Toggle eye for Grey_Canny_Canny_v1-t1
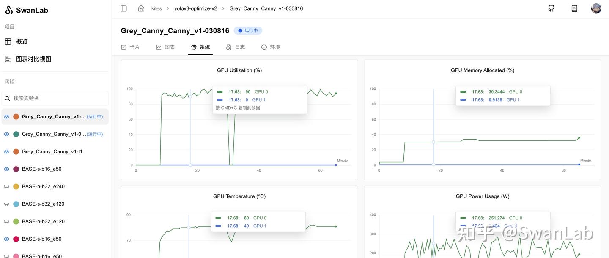Image resolution: width=609 pixels, height=258 pixels. (x=7, y=152)
